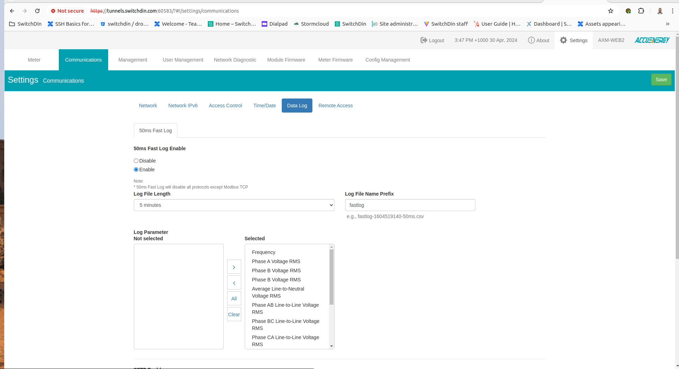Viewport: 679px width, 369px height.
Task: Select the Enable radio button
Action: point(136,170)
